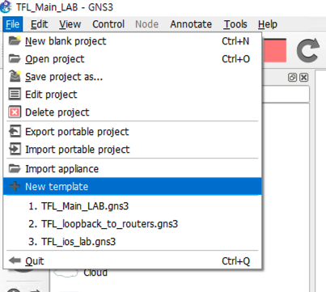Open the Edit menu

[39, 24]
